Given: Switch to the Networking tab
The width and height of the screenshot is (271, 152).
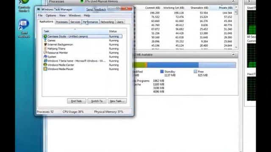Looking at the screenshot, I should pyautogui.click(x=107, y=22).
